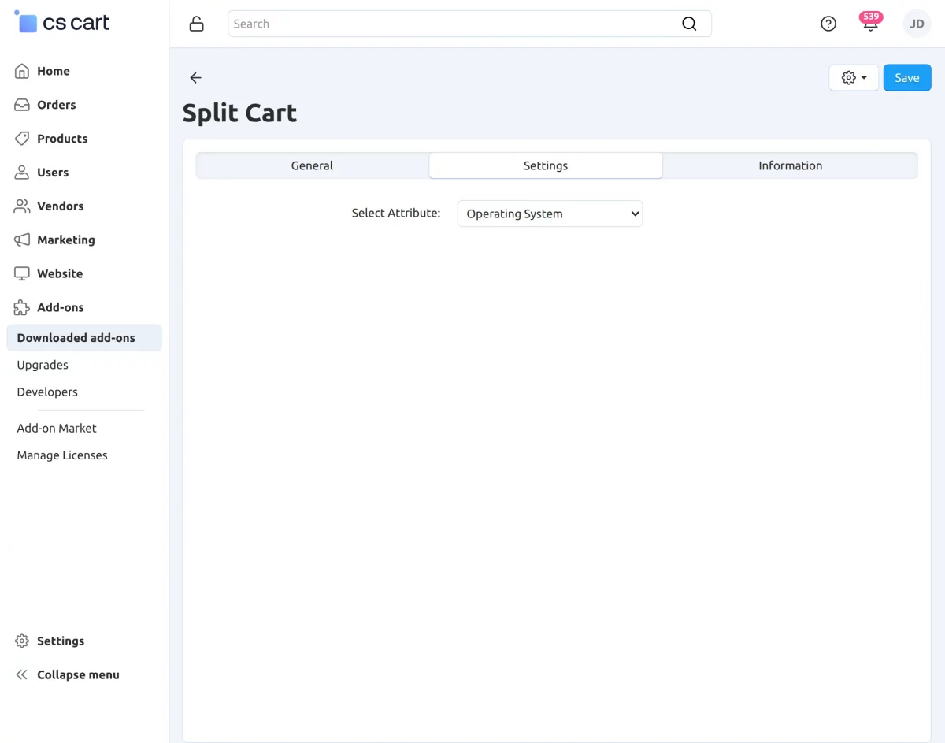This screenshot has height=743, width=945.
Task: Go back using the left arrow
Action: pyautogui.click(x=196, y=77)
